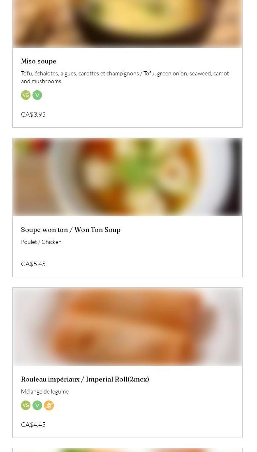
Task: Click the green V icon under Rouleau impériaux
Action: [37, 405]
